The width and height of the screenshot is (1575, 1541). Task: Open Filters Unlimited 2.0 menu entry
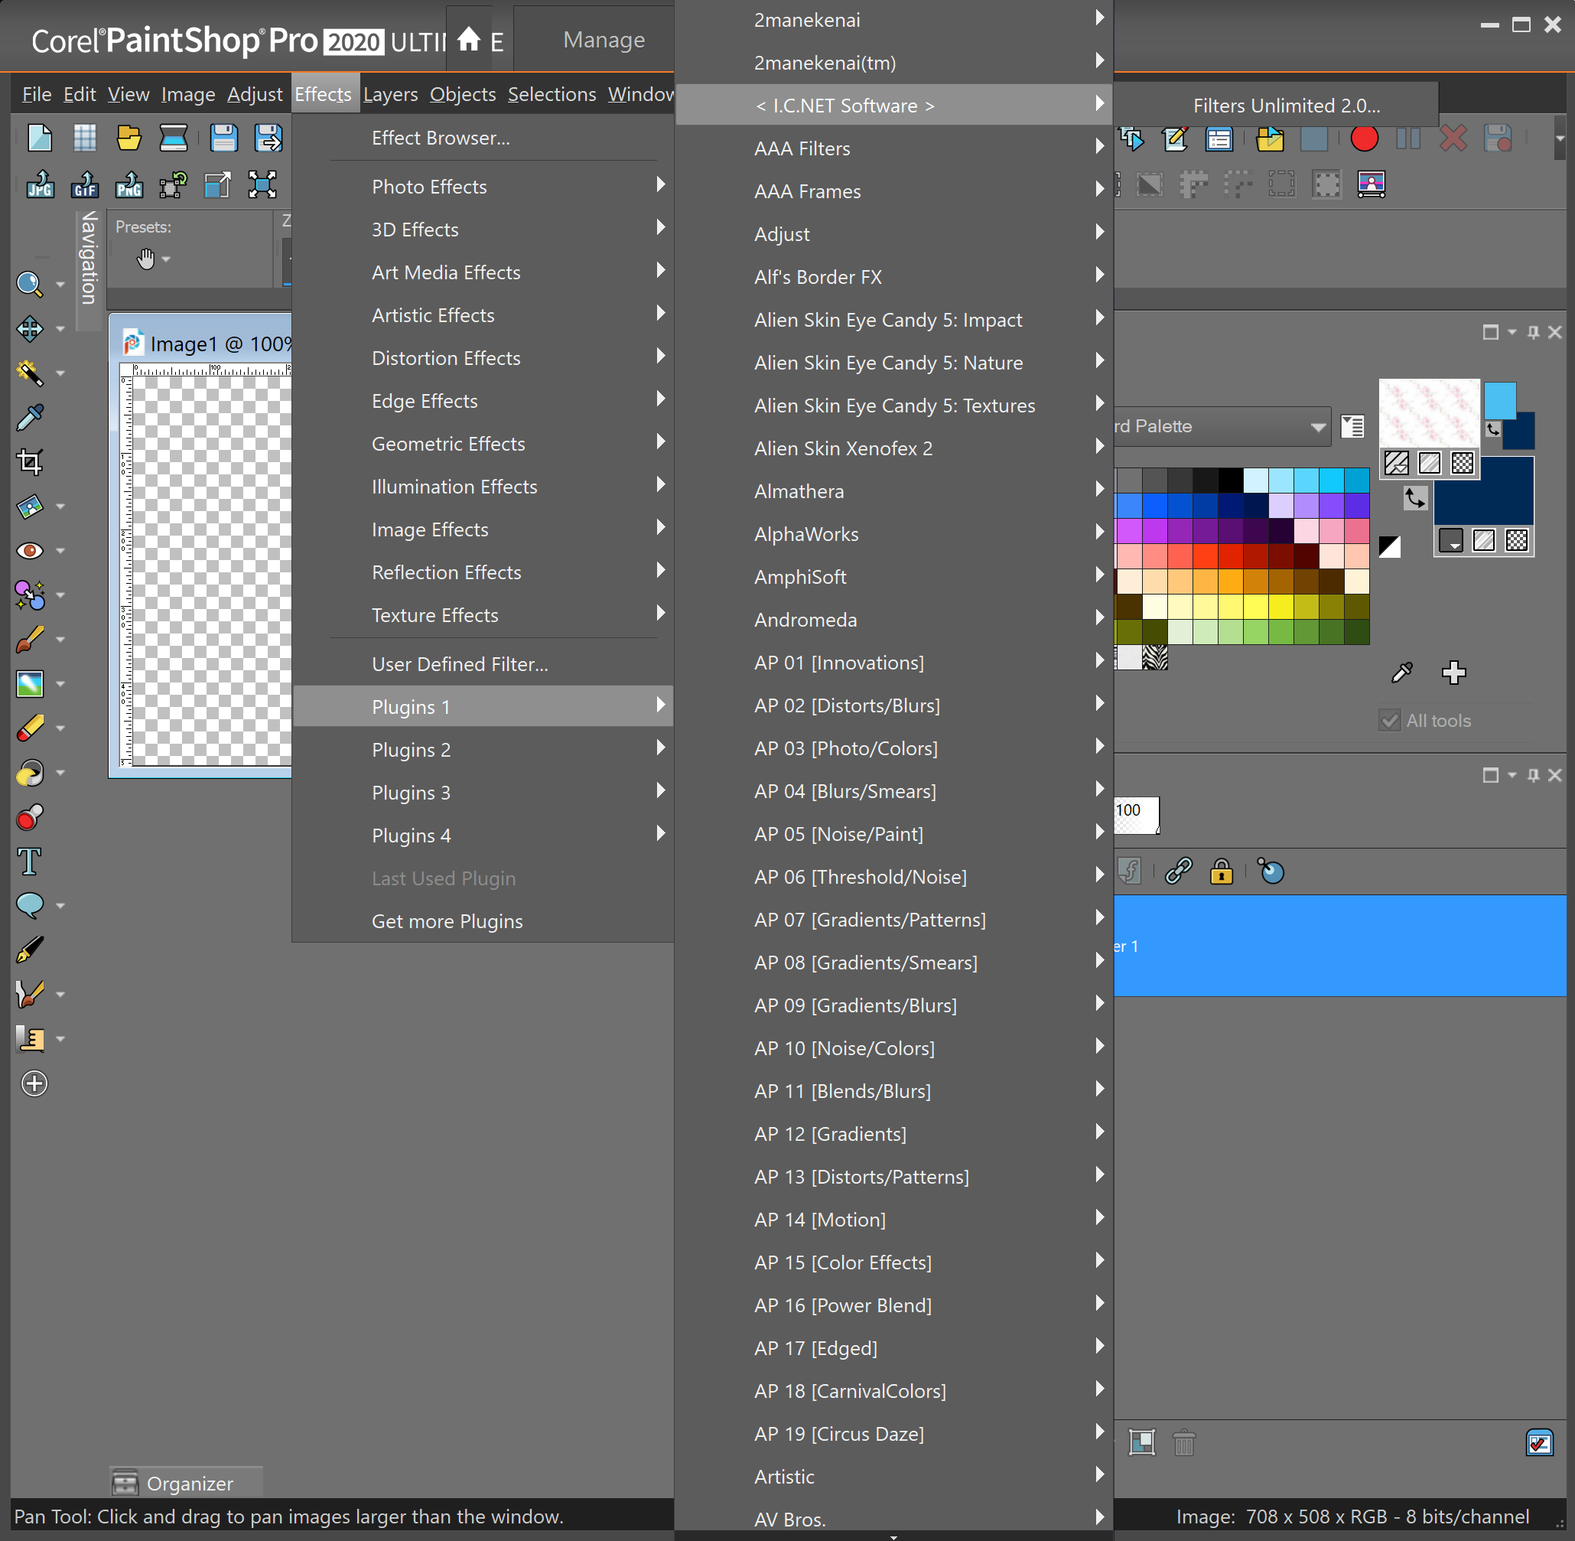point(1286,106)
